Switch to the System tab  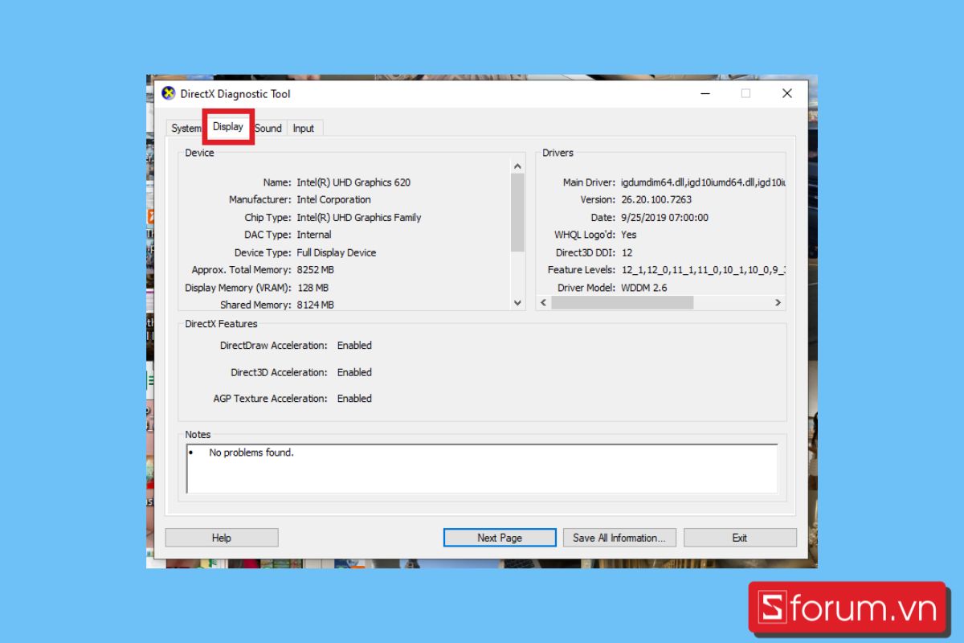click(x=186, y=129)
